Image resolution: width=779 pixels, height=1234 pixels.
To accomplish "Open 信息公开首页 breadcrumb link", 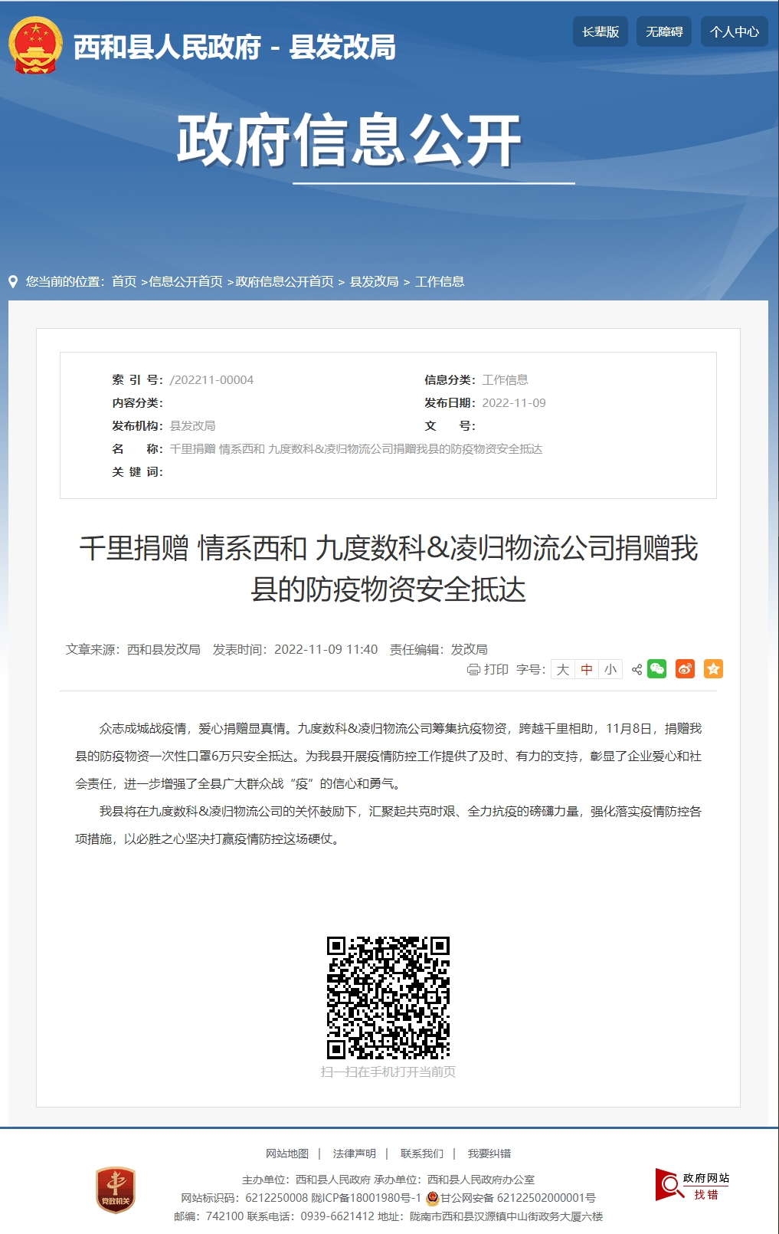I will pyautogui.click(x=185, y=281).
